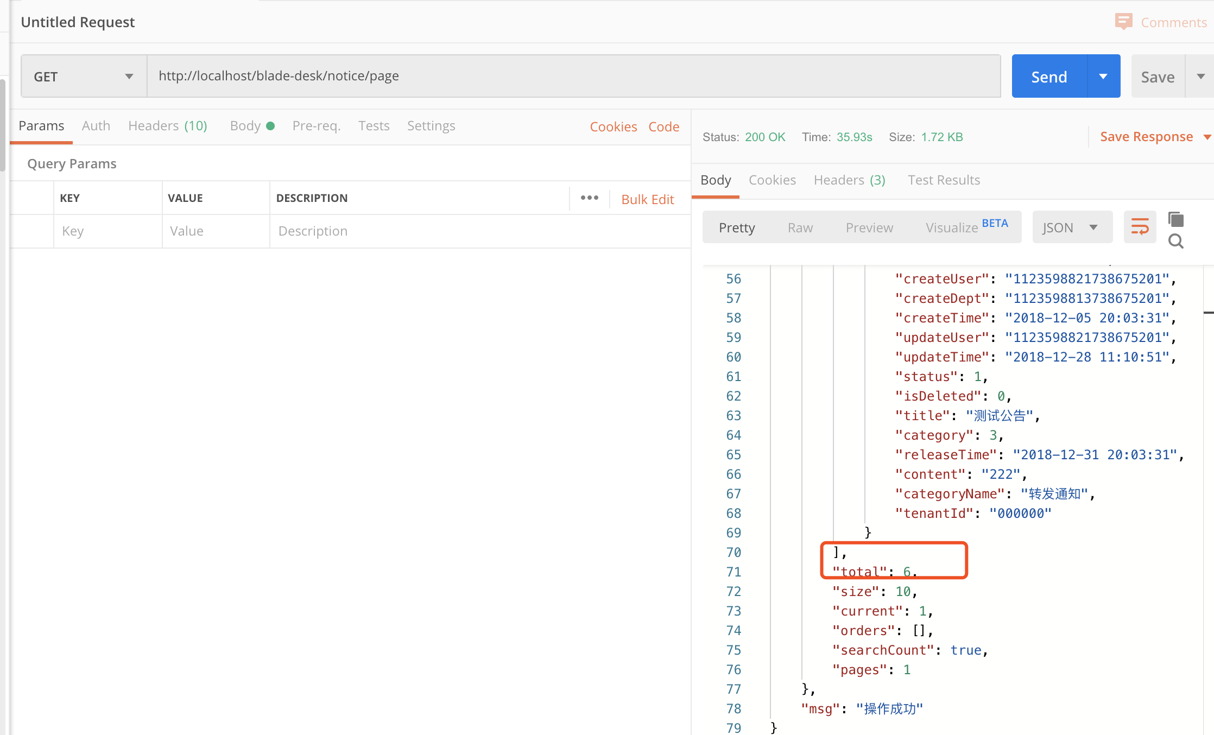
Task: Click the "isDeleted": 0 line
Action: coord(953,396)
